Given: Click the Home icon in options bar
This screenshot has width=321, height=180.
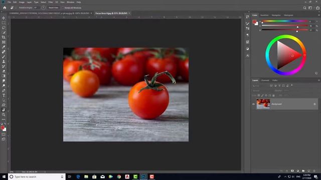Looking at the screenshot, I should 5,8.
